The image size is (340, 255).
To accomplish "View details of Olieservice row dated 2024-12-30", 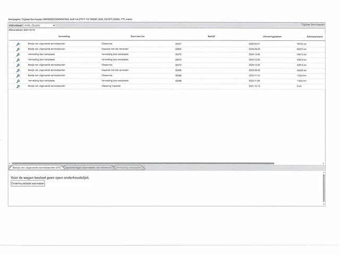I will click(x=18, y=65).
